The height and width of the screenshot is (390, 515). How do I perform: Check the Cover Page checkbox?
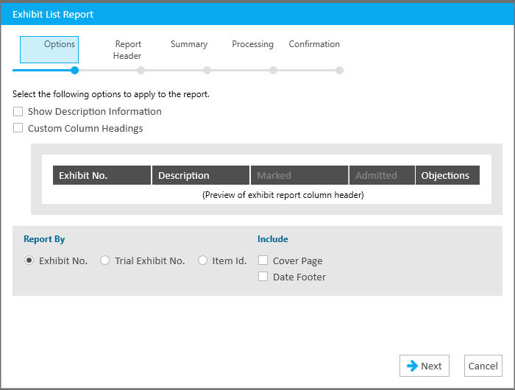pyautogui.click(x=263, y=260)
